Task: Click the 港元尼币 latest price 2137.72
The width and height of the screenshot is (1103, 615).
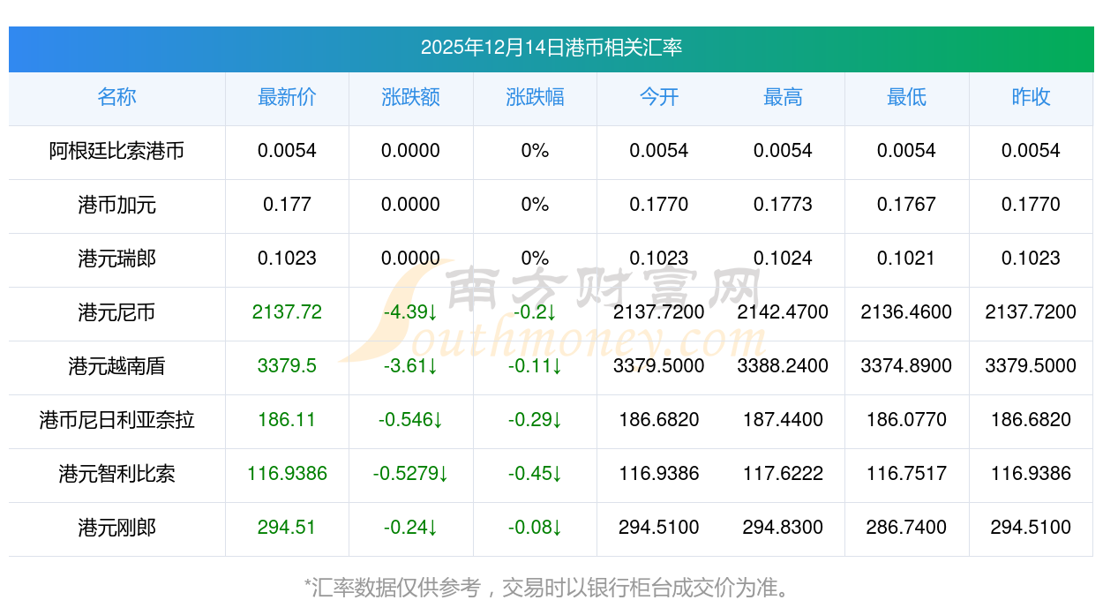Action: click(x=287, y=312)
